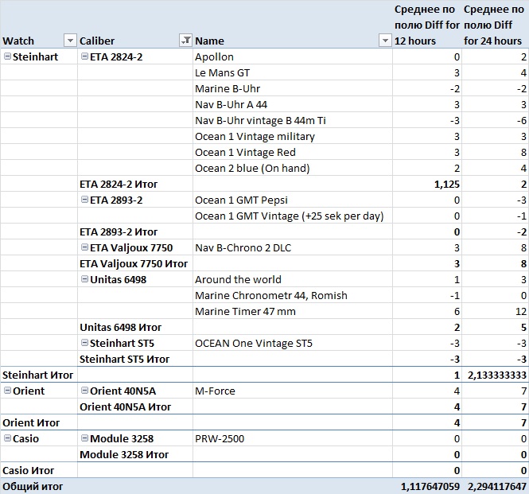Collapse the Orient 40N5A caliber group

point(84,391)
